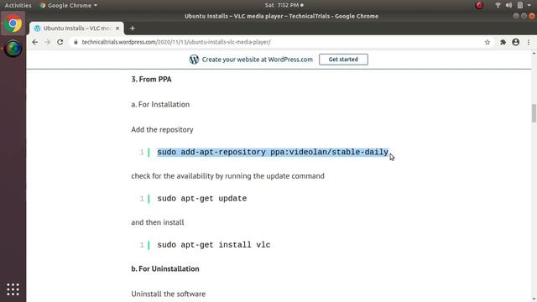537x302 pixels.
Task: Click 'check for the availability' sentence
Action: click(227, 176)
